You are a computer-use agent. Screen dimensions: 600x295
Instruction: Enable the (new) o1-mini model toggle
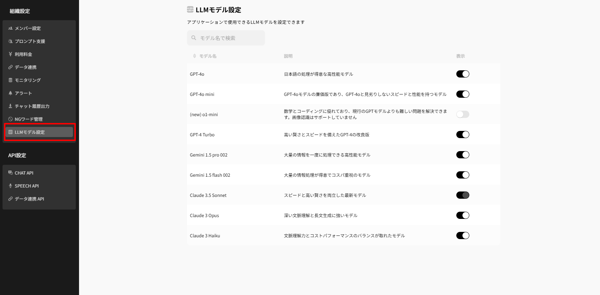[462, 114]
